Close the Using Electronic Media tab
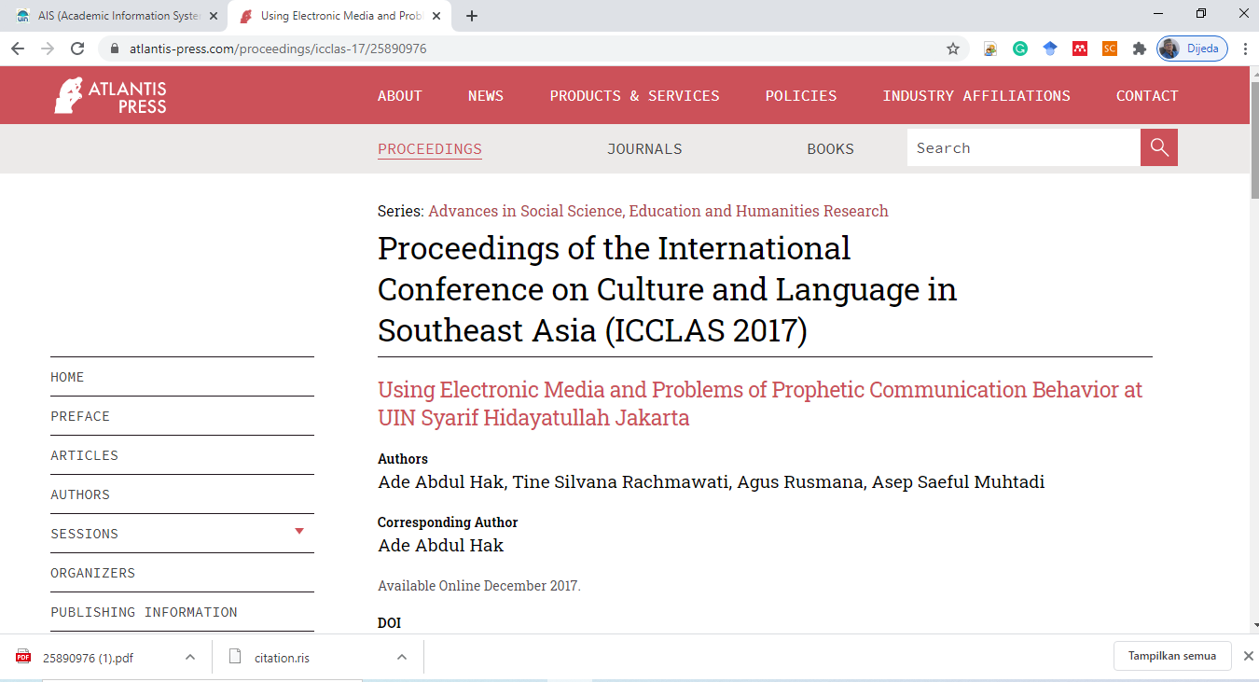The height and width of the screenshot is (682, 1259). (x=435, y=16)
